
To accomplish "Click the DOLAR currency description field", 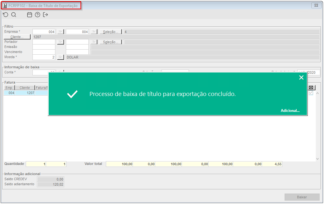I will tap(193, 57).
